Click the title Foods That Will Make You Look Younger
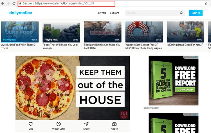 tap(60, 46)
